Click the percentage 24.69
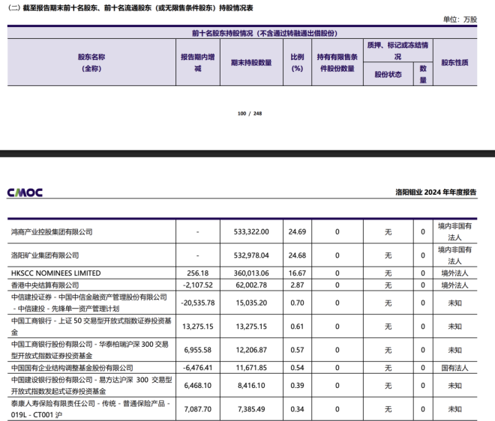 coord(297,231)
